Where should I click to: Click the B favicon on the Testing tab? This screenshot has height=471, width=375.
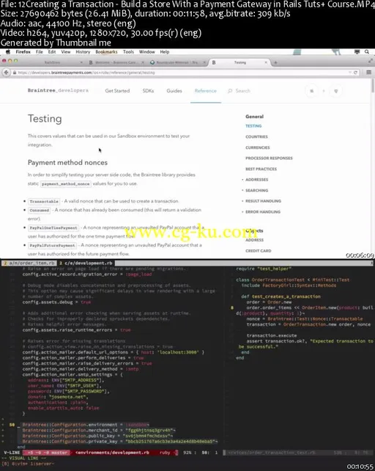coord(214,62)
